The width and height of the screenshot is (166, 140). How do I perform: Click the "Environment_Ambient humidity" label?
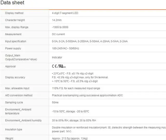point(23,120)
